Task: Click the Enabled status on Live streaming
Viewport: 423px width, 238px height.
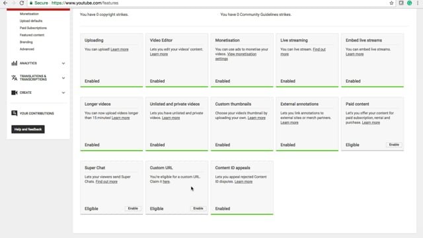Action: pyautogui.click(x=288, y=81)
